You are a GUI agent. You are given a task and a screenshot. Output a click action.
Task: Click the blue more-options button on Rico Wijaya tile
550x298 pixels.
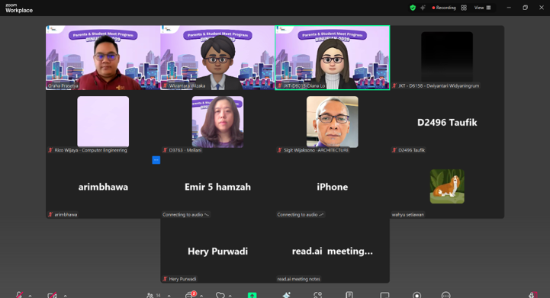pos(156,160)
